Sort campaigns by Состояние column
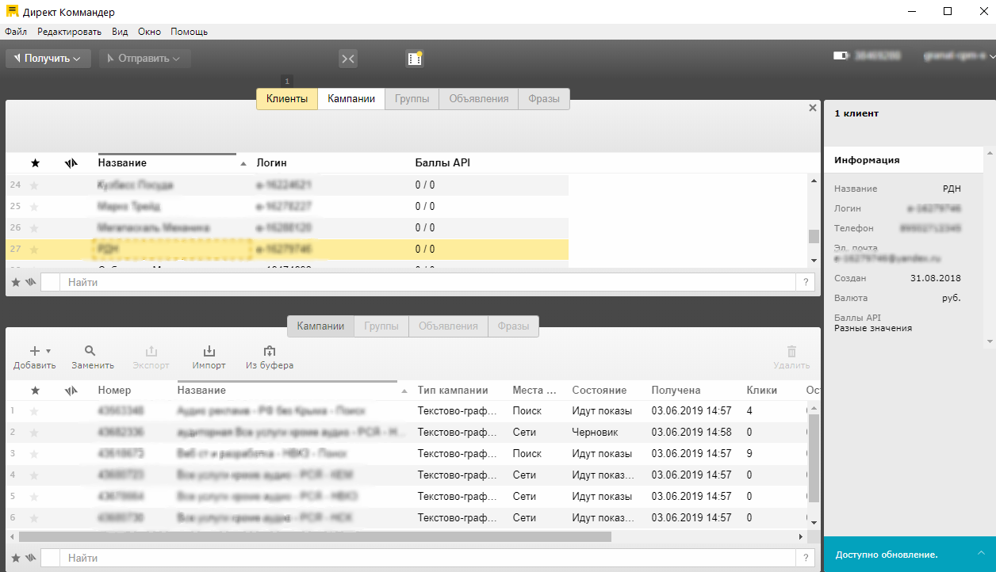The height and width of the screenshot is (572, 996). pyautogui.click(x=600, y=390)
